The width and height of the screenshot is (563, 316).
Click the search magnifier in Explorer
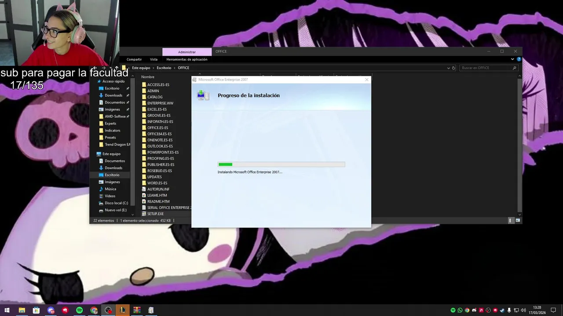tap(514, 68)
